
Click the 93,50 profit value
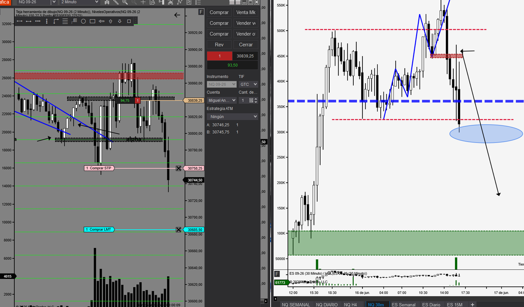[x=232, y=65]
